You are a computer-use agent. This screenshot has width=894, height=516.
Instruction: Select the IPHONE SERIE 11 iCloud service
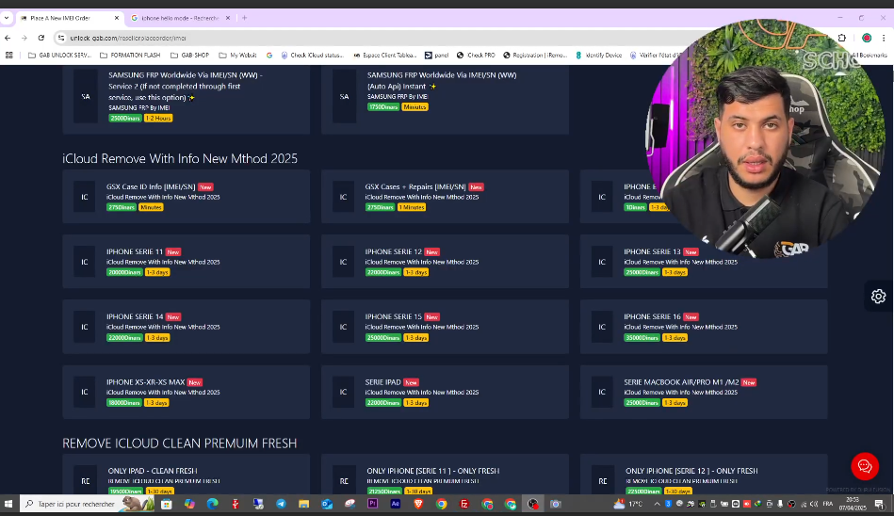(x=187, y=261)
